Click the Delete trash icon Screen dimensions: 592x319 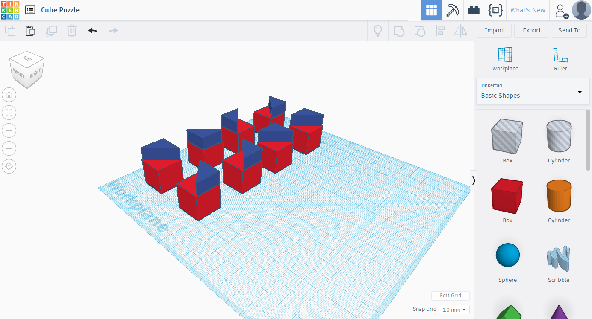point(71,31)
